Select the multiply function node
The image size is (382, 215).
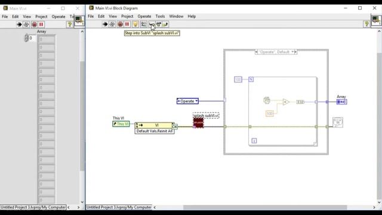pos(286,102)
